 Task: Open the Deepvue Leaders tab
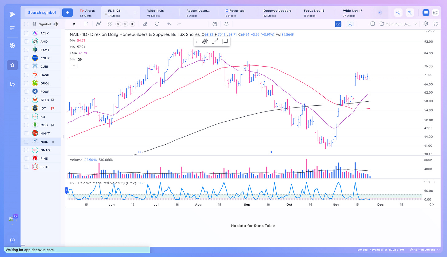click(278, 13)
